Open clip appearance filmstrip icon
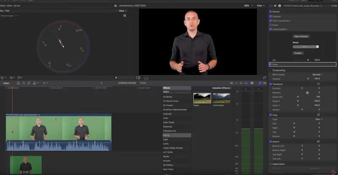Image resolution: width=338 pixels, height=175 pixels. pos(252,83)
